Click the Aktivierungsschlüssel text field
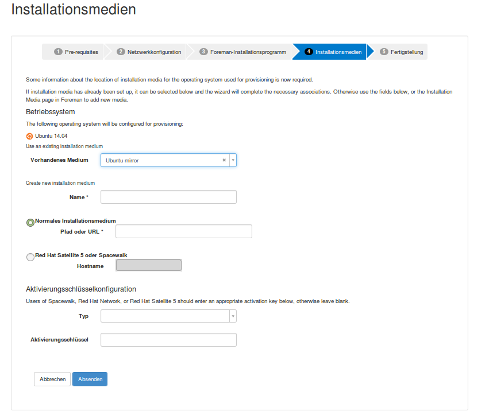 tap(168, 340)
